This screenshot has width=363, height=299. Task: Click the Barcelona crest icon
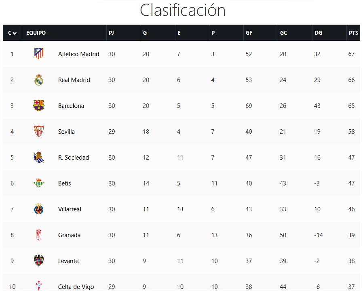[x=39, y=105]
